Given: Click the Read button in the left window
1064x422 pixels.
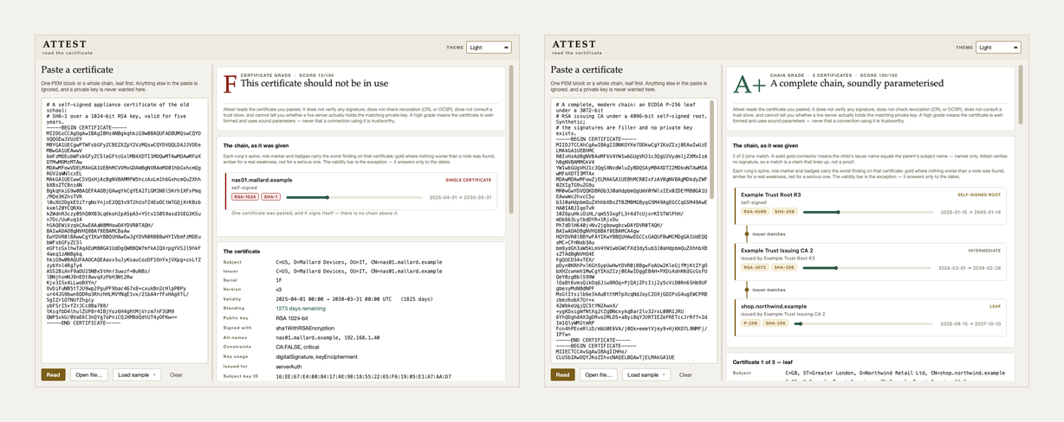Looking at the screenshot, I should pos(53,374).
